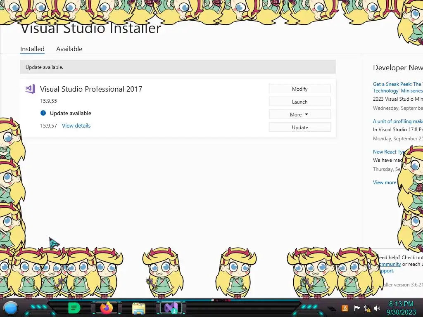This screenshot has height=317, width=423.
Task: Click the 'Visual Studio Professional 2017' title
Action: [91, 89]
